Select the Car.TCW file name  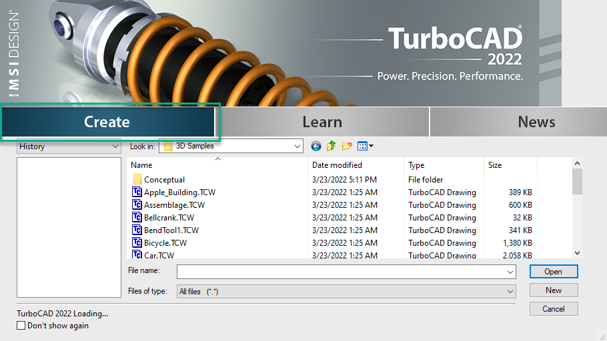coord(159,255)
